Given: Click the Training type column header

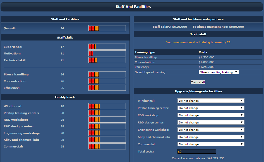Looking at the screenshot, I should (145, 52).
